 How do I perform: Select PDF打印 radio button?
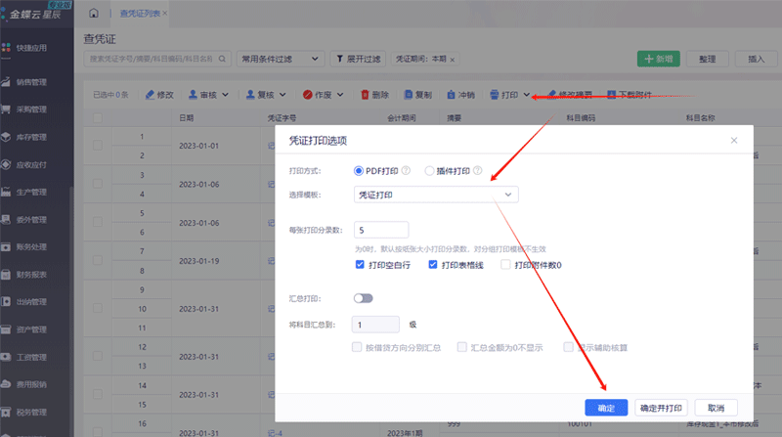(x=359, y=171)
